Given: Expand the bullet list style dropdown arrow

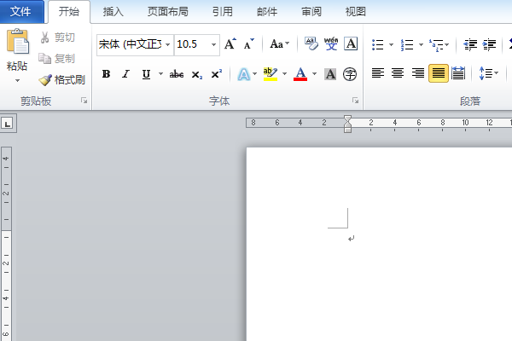Looking at the screenshot, I should [391, 44].
